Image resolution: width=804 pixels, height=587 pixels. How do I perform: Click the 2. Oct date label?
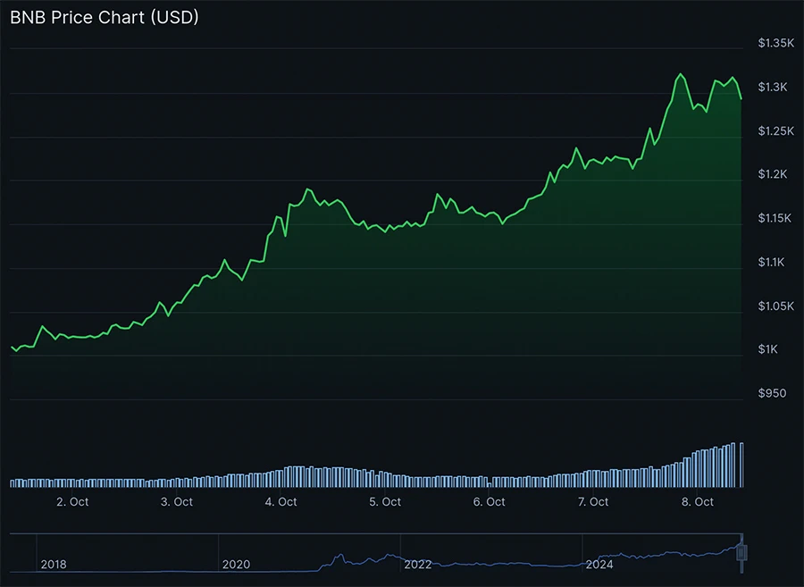coord(72,502)
